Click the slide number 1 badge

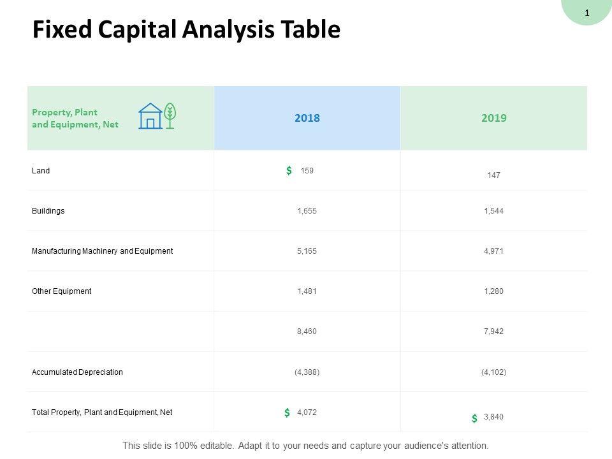point(587,12)
